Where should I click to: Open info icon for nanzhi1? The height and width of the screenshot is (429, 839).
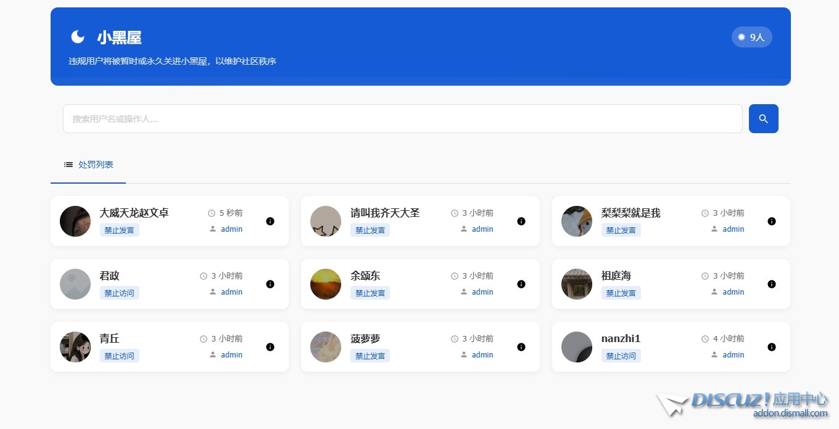[772, 347]
